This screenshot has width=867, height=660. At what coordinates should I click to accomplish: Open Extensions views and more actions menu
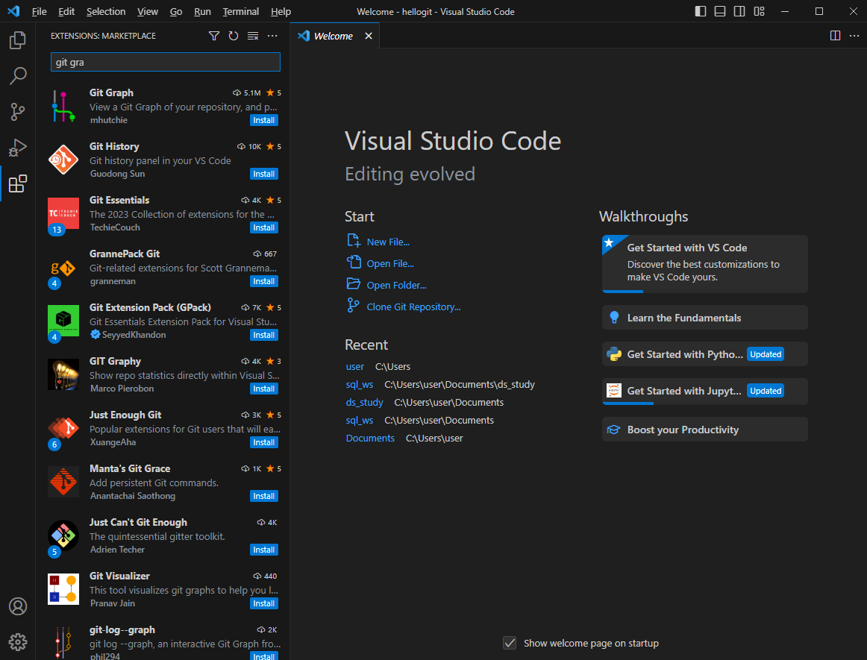(272, 36)
